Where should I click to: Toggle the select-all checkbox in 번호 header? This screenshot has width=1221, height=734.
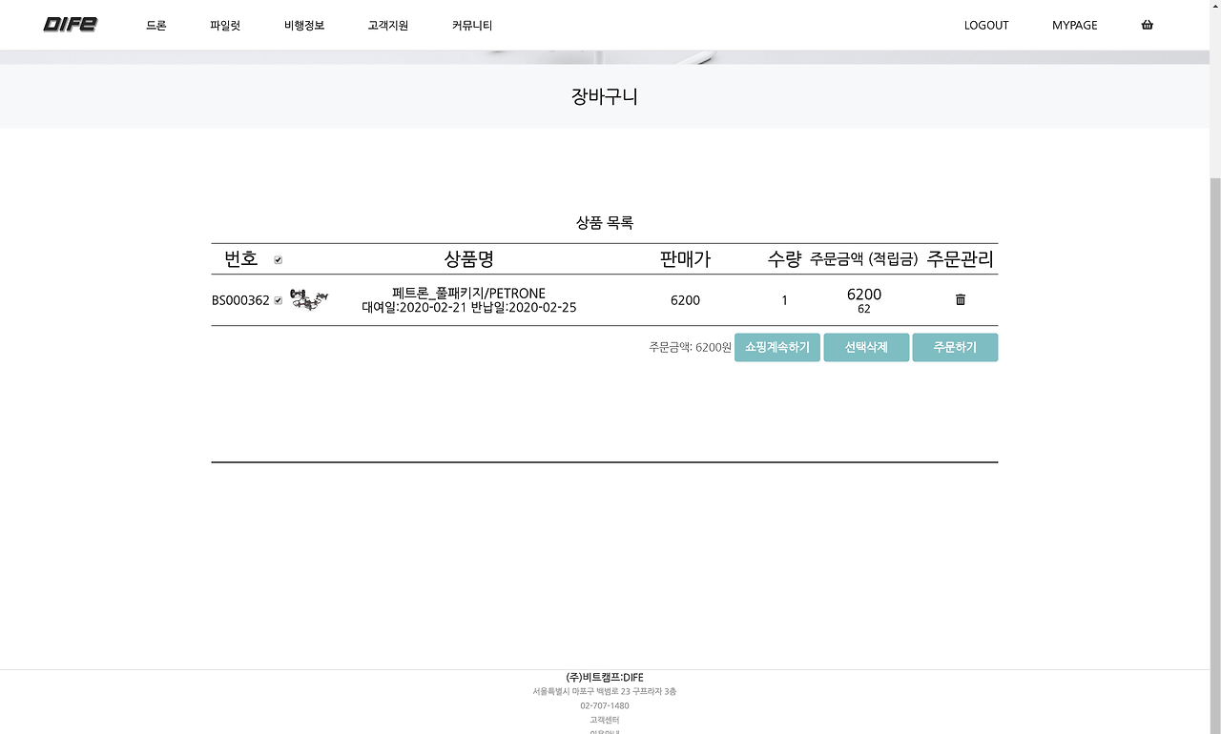pyautogui.click(x=278, y=259)
